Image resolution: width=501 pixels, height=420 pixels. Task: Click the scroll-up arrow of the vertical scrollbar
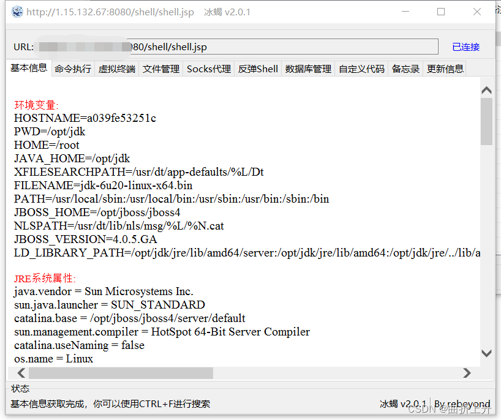(486, 89)
